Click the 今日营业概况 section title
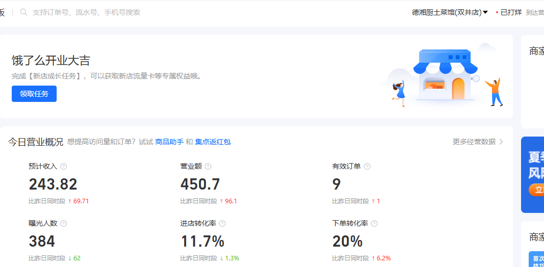The width and height of the screenshot is (544, 267). click(36, 142)
